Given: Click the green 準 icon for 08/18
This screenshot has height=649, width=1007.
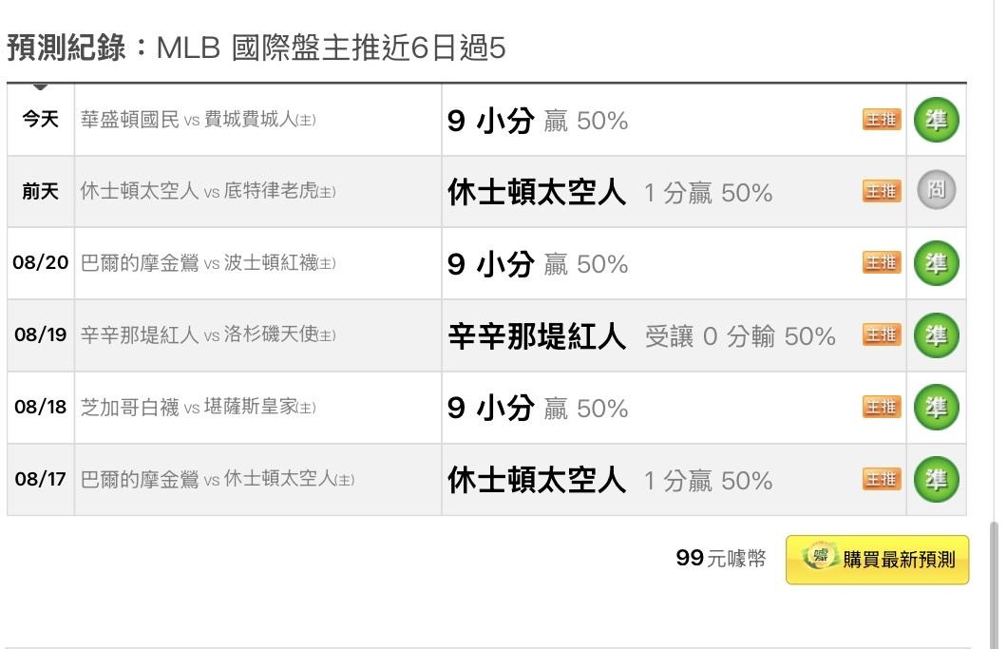Looking at the screenshot, I should click(x=937, y=407).
